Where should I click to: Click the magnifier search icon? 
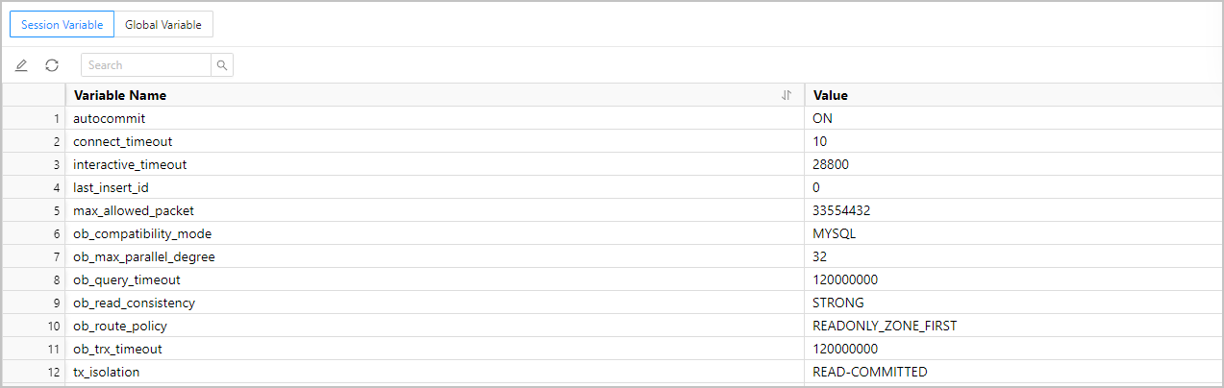point(222,65)
